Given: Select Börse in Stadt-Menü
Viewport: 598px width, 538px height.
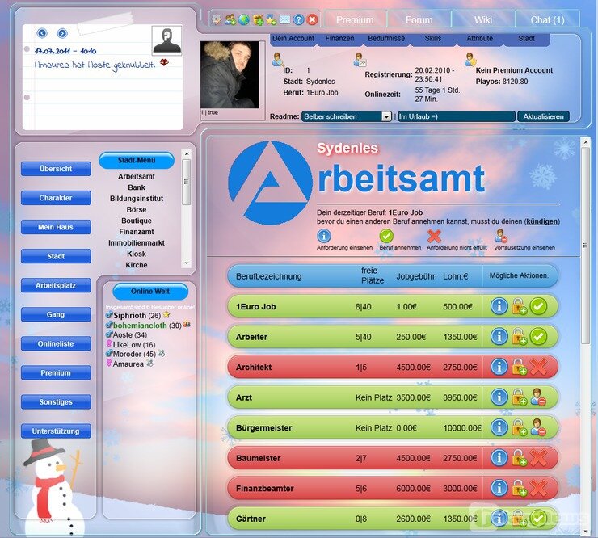Looking at the screenshot, I should [137, 210].
